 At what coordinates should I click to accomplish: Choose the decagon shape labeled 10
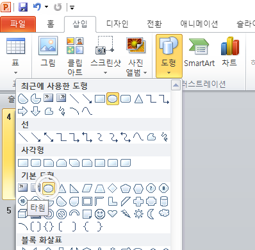point(22,201)
